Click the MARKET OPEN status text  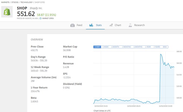[x=48, y=18]
